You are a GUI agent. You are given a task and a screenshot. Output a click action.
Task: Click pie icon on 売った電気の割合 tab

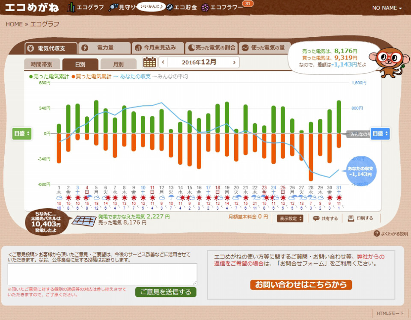pyautogui.click(x=192, y=47)
